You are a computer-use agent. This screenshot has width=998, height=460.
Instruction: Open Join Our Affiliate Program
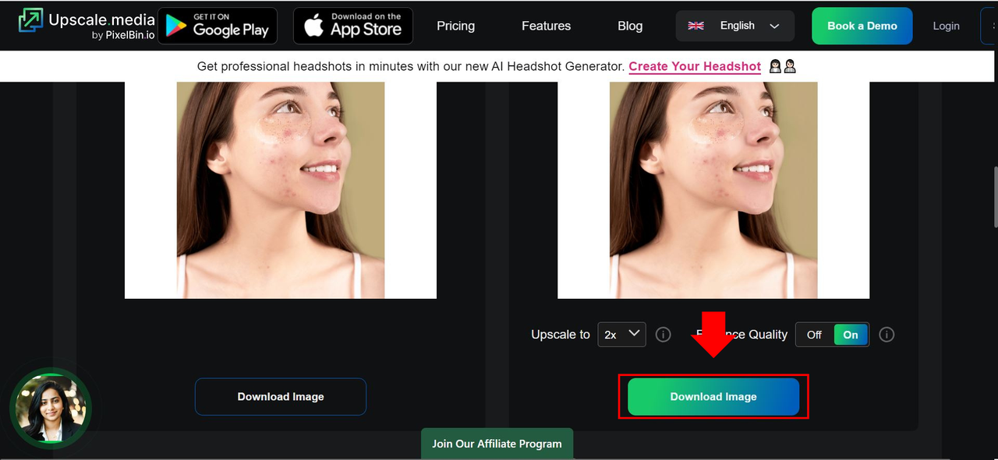click(497, 444)
